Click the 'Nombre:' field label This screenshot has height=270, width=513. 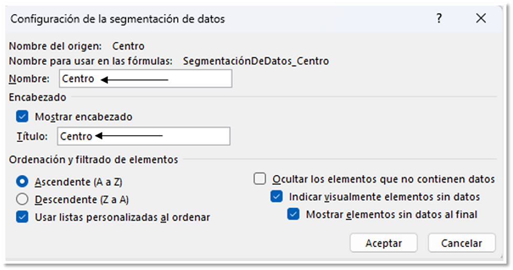(29, 79)
